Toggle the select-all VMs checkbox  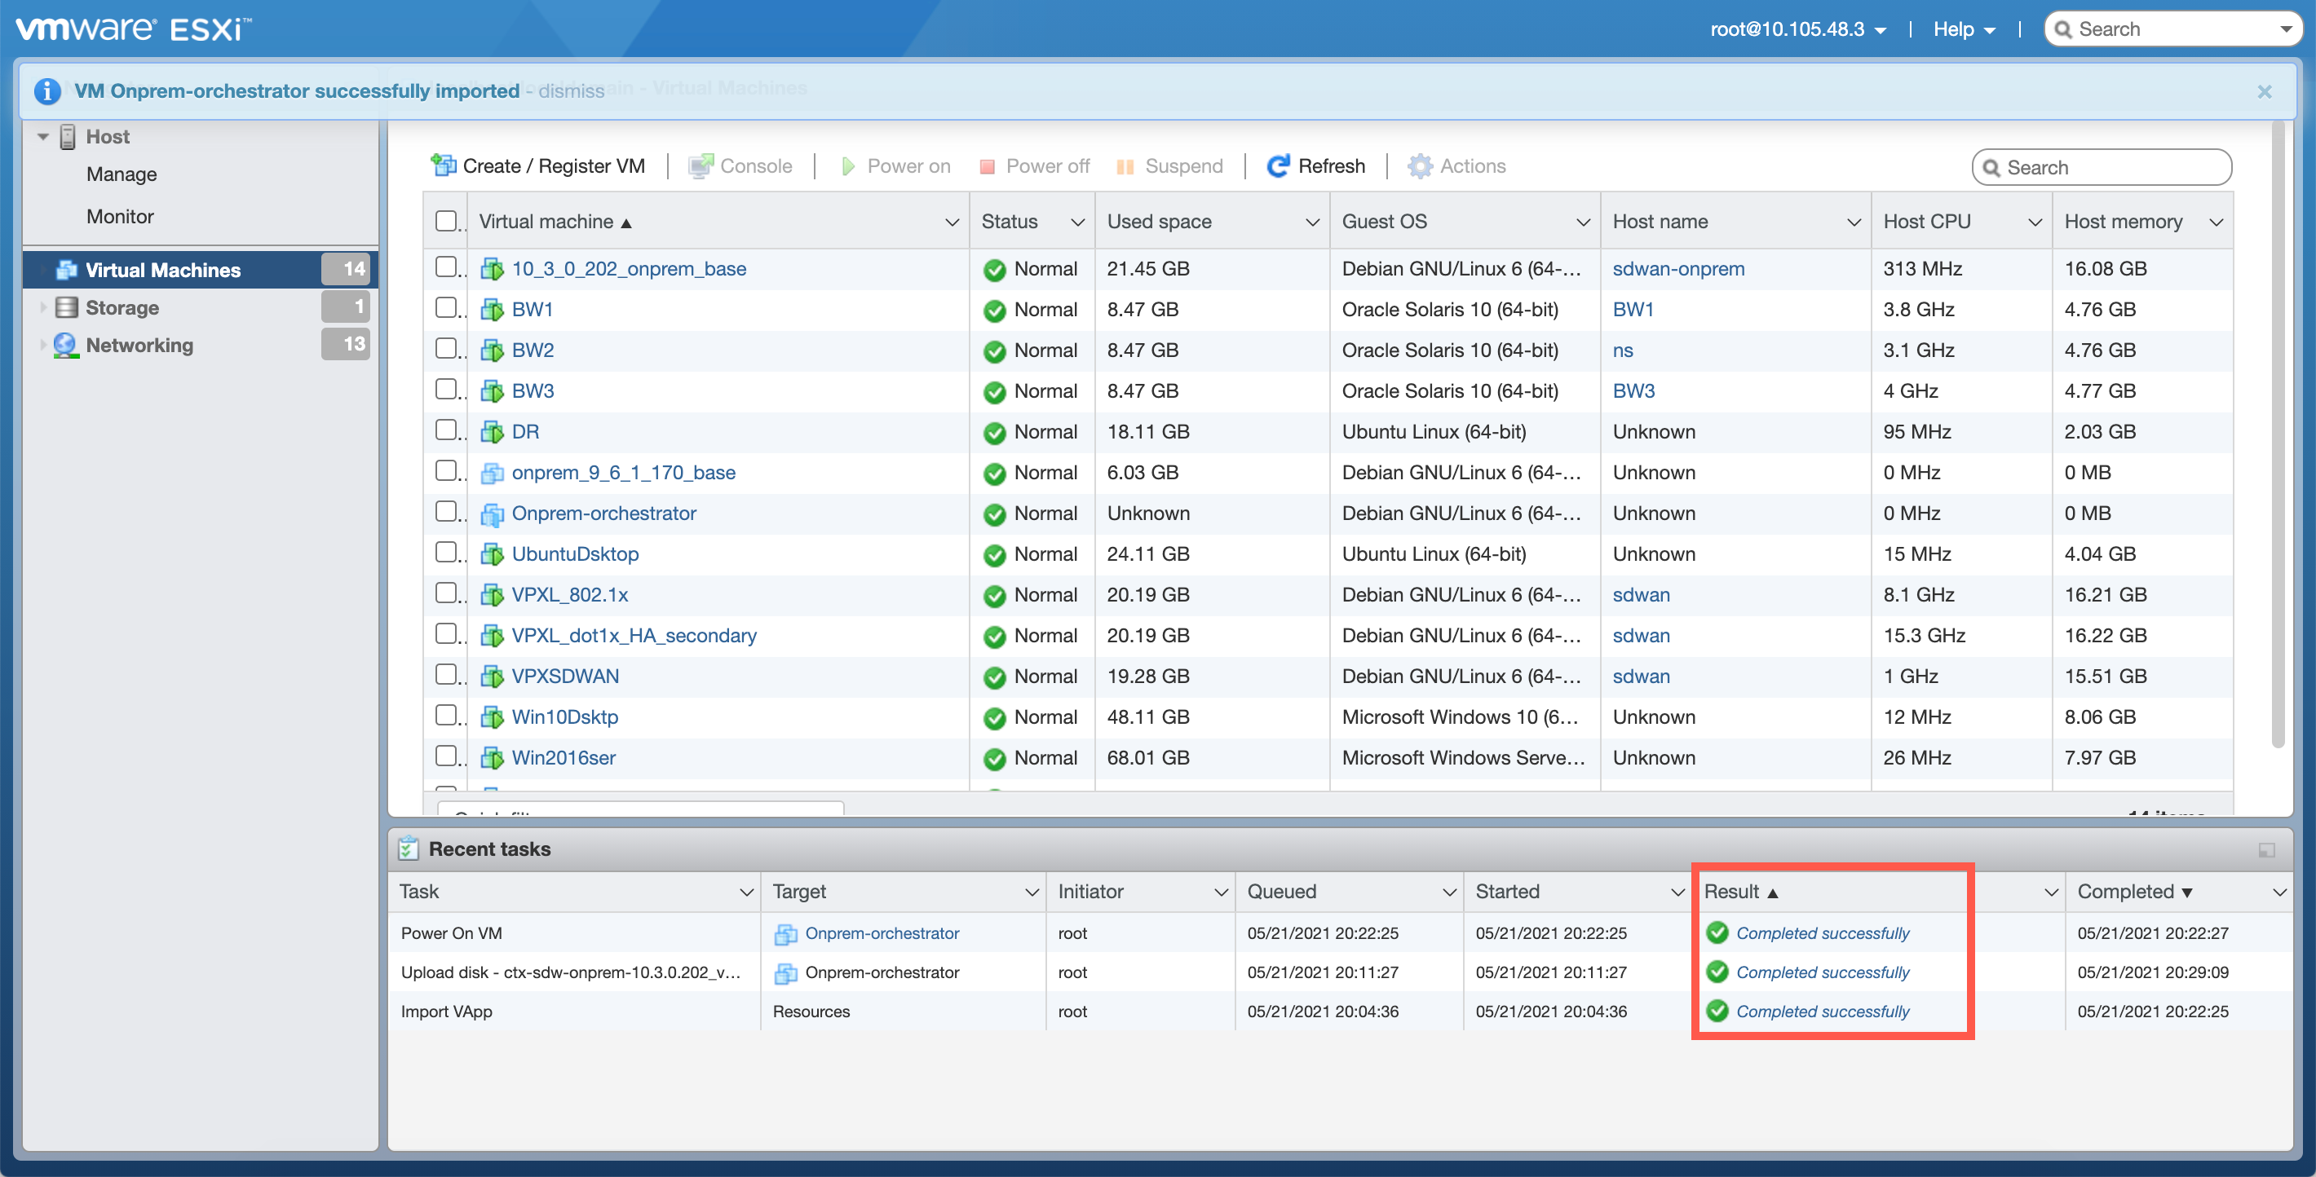[x=446, y=221]
